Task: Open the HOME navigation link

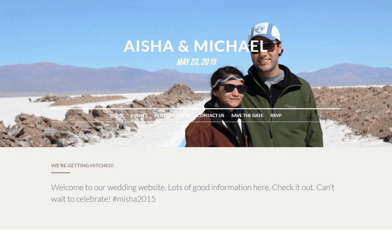Action: 117,115
